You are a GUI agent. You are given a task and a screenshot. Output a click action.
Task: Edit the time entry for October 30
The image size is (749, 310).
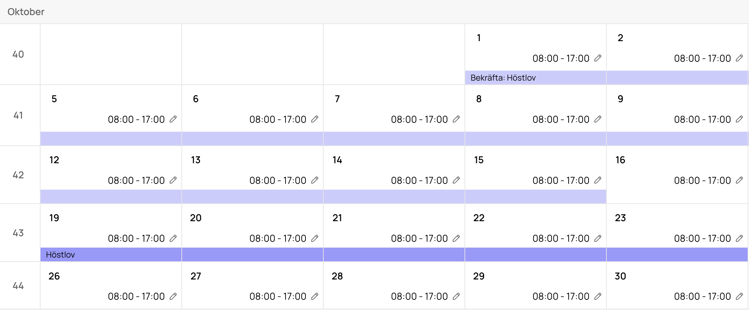click(x=739, y=296)
